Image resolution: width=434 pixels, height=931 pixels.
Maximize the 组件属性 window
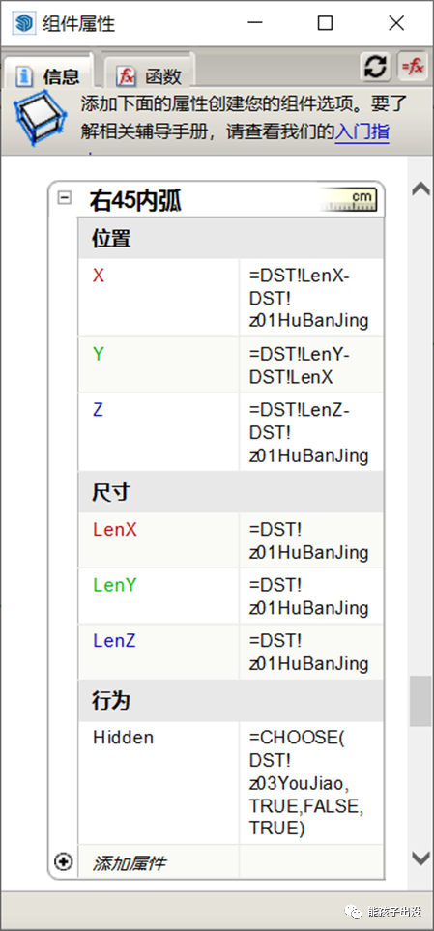(x=325, y=23)
